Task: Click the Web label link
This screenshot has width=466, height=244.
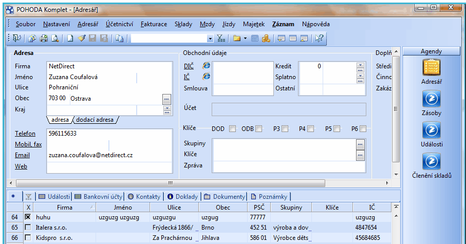Action: (x=21, y=166)
